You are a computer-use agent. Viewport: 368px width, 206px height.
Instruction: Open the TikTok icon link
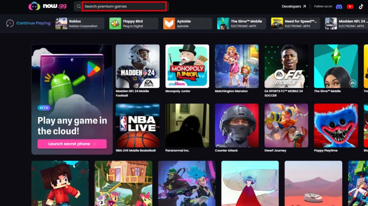pyautogui.click(x=361, y=7)
